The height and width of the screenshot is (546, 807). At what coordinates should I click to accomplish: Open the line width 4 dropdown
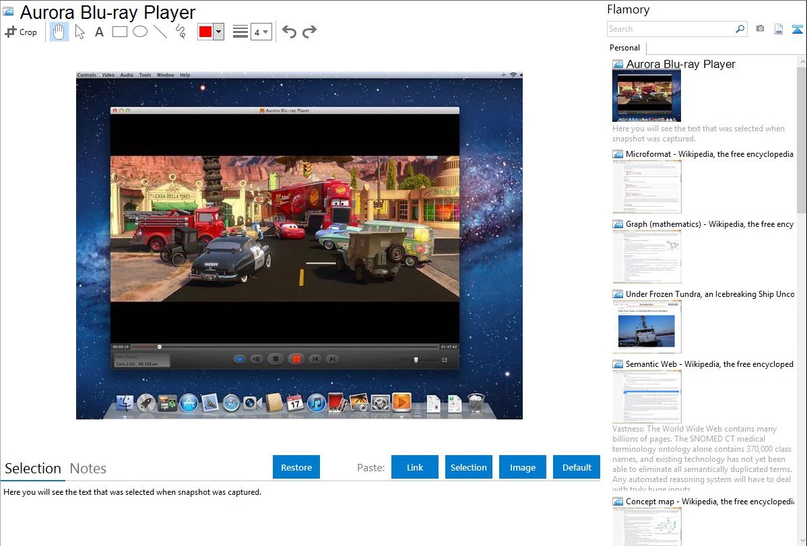click(x=261, y=32)
